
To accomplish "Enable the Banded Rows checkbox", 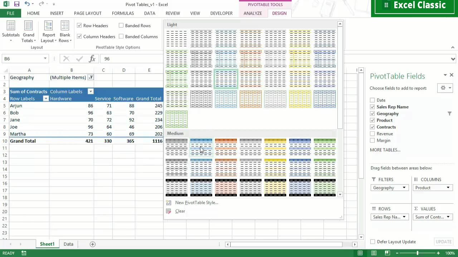I will [x=121, y=25].
